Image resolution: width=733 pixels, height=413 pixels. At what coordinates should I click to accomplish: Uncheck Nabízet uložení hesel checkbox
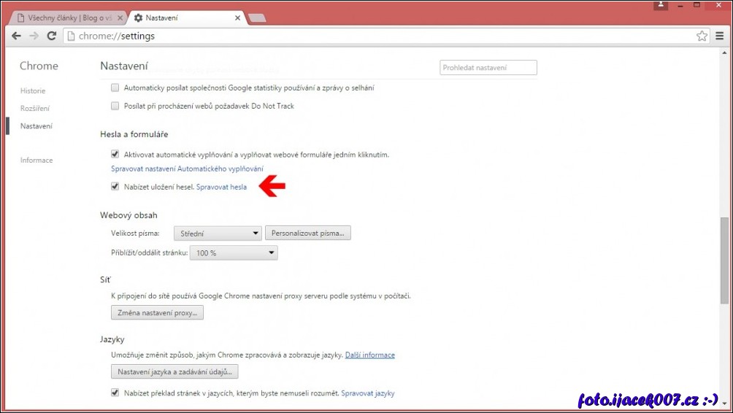point(115,187)
